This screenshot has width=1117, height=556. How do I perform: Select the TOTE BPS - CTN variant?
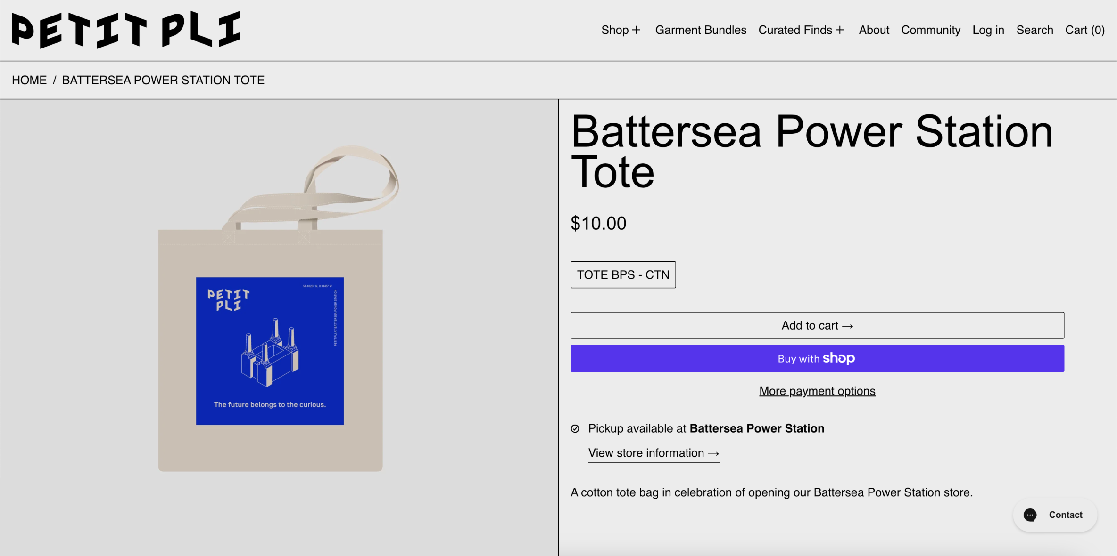pyautogui.click(x=623, y=274)
